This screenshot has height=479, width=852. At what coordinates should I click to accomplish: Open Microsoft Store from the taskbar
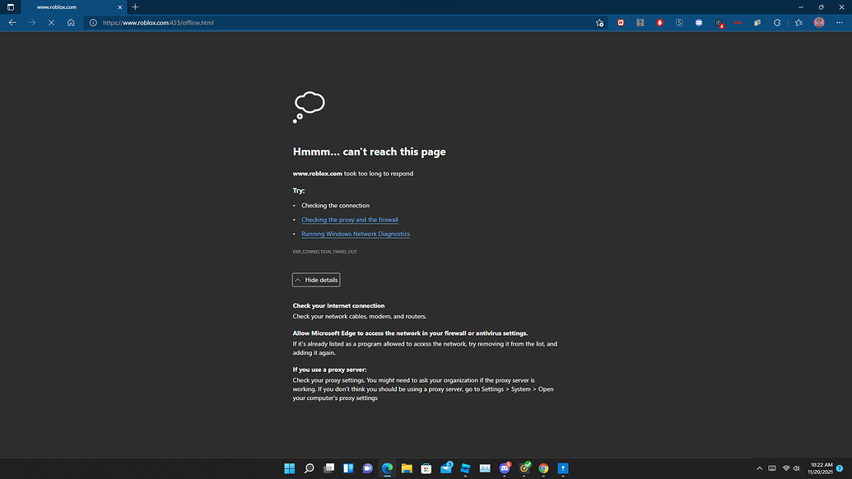pos(426,468)
